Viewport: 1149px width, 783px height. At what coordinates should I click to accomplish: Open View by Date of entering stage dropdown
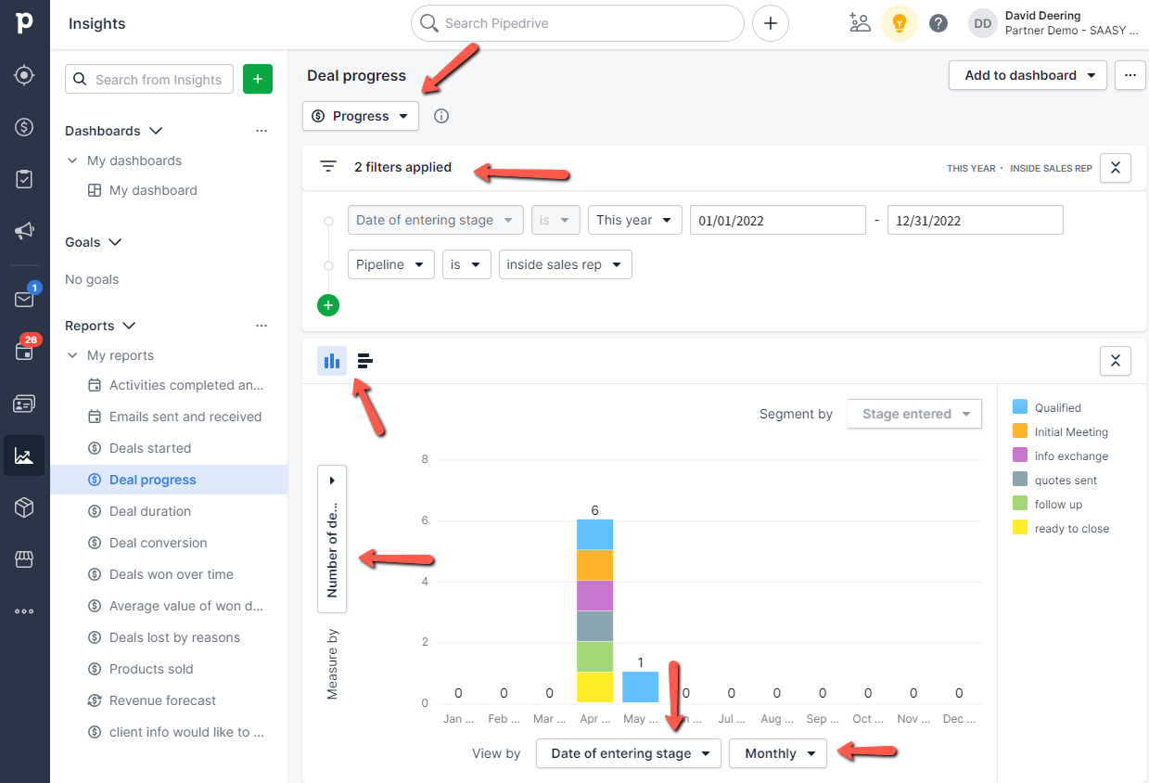(x=629, y=753)
